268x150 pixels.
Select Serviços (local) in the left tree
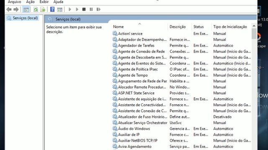click(x=25, y=18)
